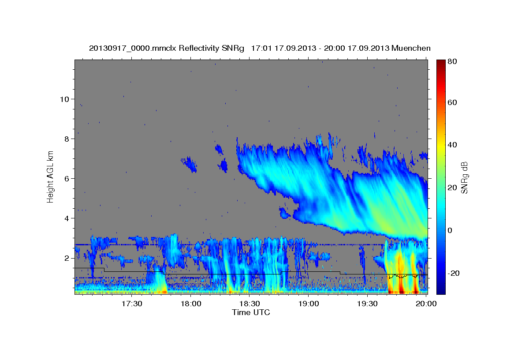
Task: Click the height axis value 8
Action: pyautogui.click(x=66, y=139)
